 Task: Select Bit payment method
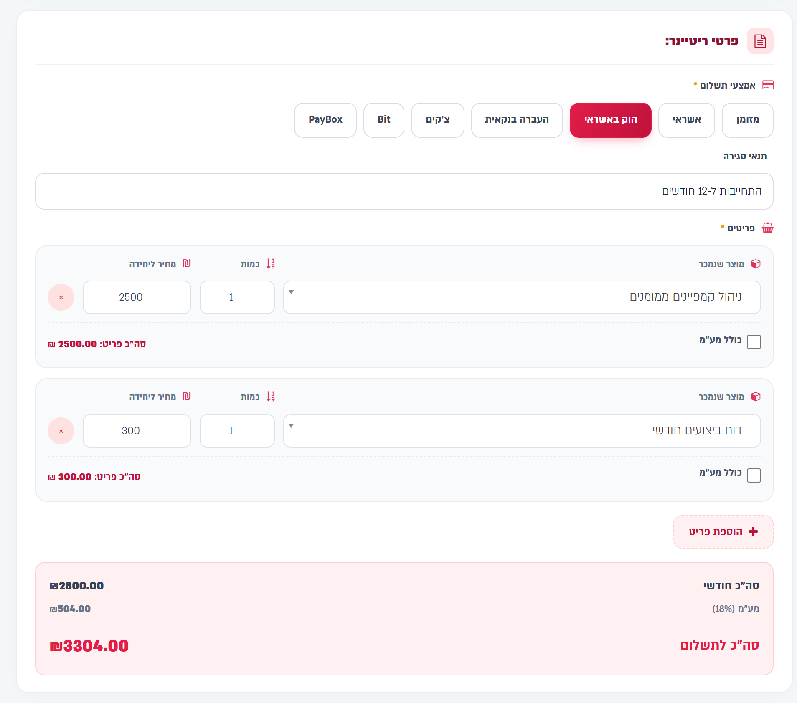pyautogui.click(x=384, y=120)
